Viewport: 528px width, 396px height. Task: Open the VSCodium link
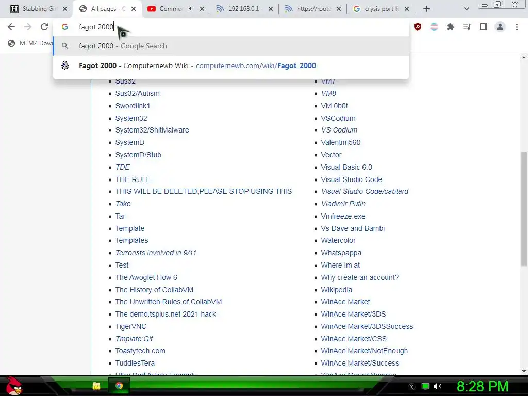pyautogui.click(x=338, y=118)
